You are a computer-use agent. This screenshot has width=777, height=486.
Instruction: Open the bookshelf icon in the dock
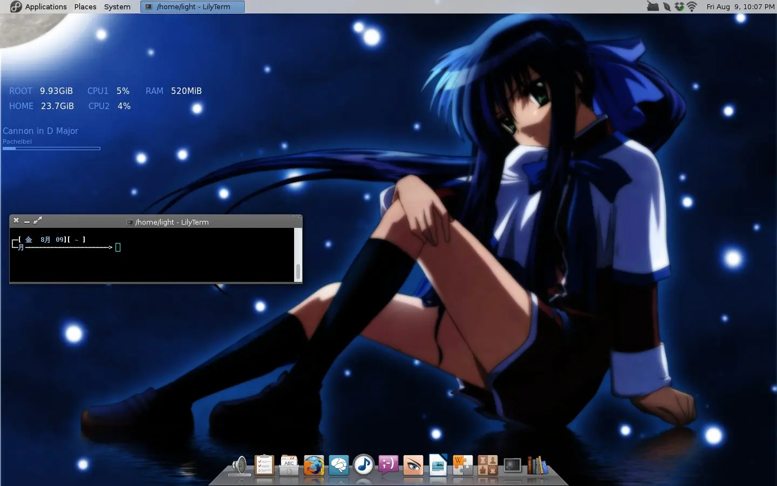[x=537, y=465]
